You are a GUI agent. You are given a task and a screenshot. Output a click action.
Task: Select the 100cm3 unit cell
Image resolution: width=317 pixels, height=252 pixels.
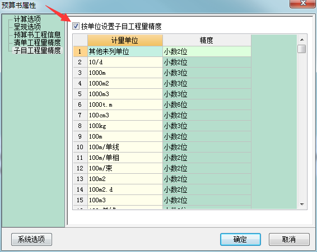click(x=125, y=115)
